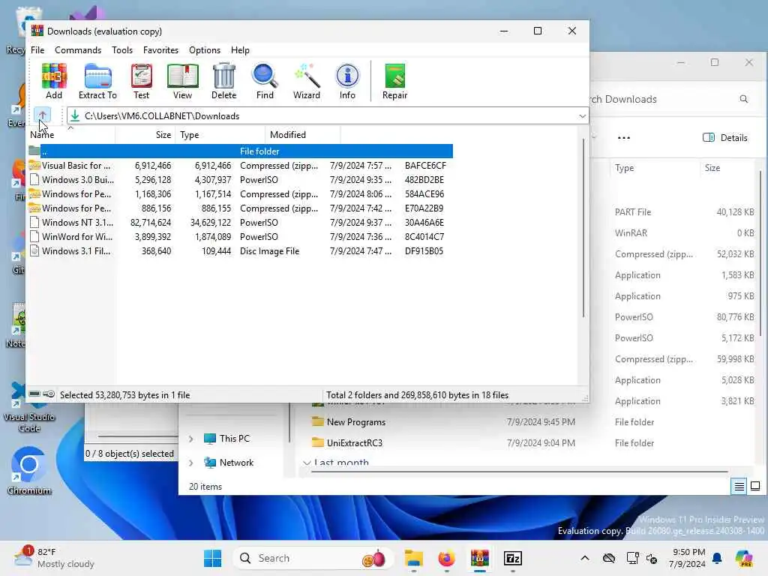Screen dimensions: 768x576
Task: Open the Help menu
Action: click(x=240, y=50)
